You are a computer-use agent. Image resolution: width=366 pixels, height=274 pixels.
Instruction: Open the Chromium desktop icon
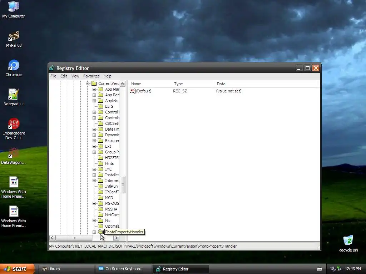pos(14,65)
